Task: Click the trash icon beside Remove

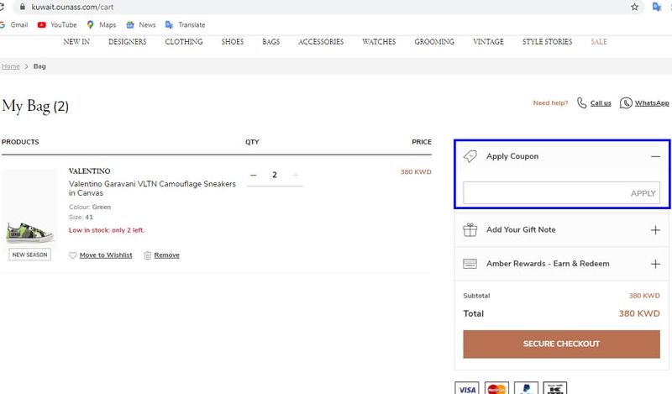Action: (x=148, y=255)
